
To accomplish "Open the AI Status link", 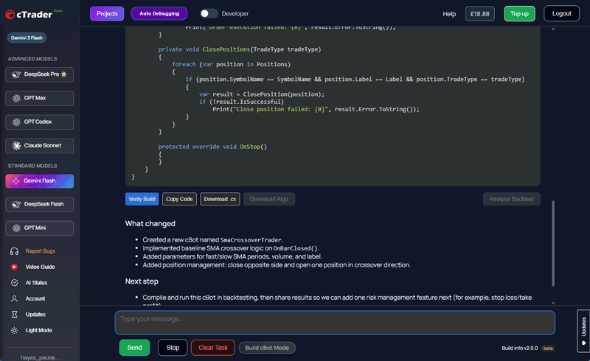I will (36, 283).
